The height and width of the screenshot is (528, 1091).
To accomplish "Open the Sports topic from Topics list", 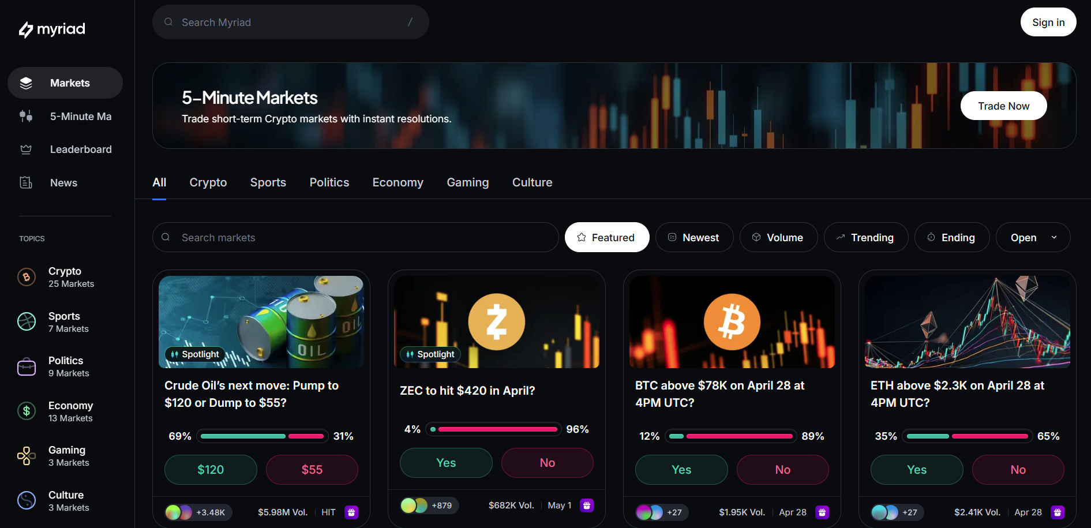I will point(27,321).
